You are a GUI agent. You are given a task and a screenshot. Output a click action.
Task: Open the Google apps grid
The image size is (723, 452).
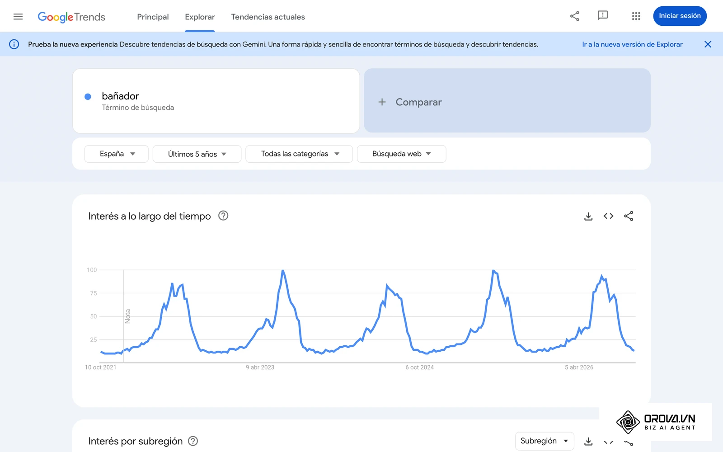pyautogui.click(x=636, y=16)
